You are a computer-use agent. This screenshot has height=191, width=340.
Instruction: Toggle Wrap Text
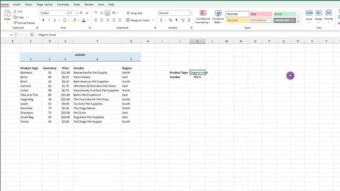(134, 13)
